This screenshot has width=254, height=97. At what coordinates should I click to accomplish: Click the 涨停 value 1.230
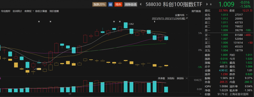225,74
